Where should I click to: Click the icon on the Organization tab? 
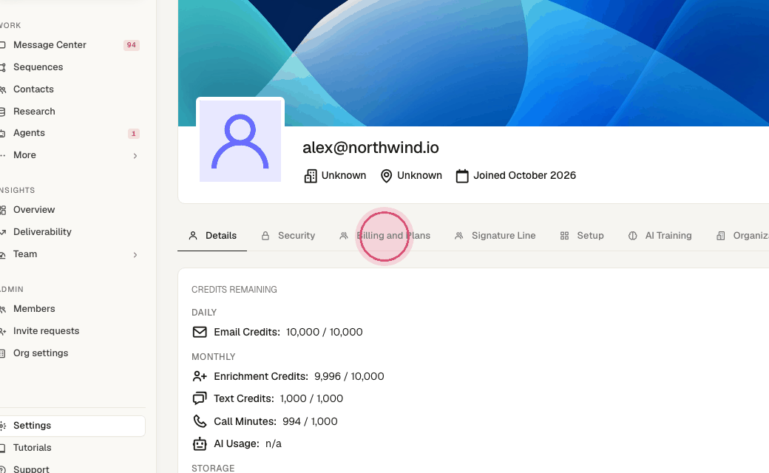[x=720, y=236]
